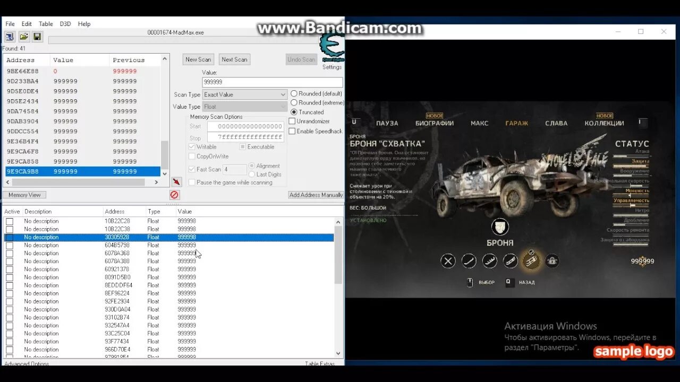Click the mouse ВЫБОР select icon
Viewport: 680px width, 382px height.
(470, 282)
